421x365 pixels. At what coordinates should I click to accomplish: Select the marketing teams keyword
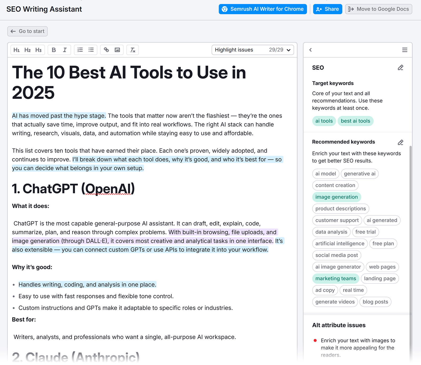pos(335,279)
